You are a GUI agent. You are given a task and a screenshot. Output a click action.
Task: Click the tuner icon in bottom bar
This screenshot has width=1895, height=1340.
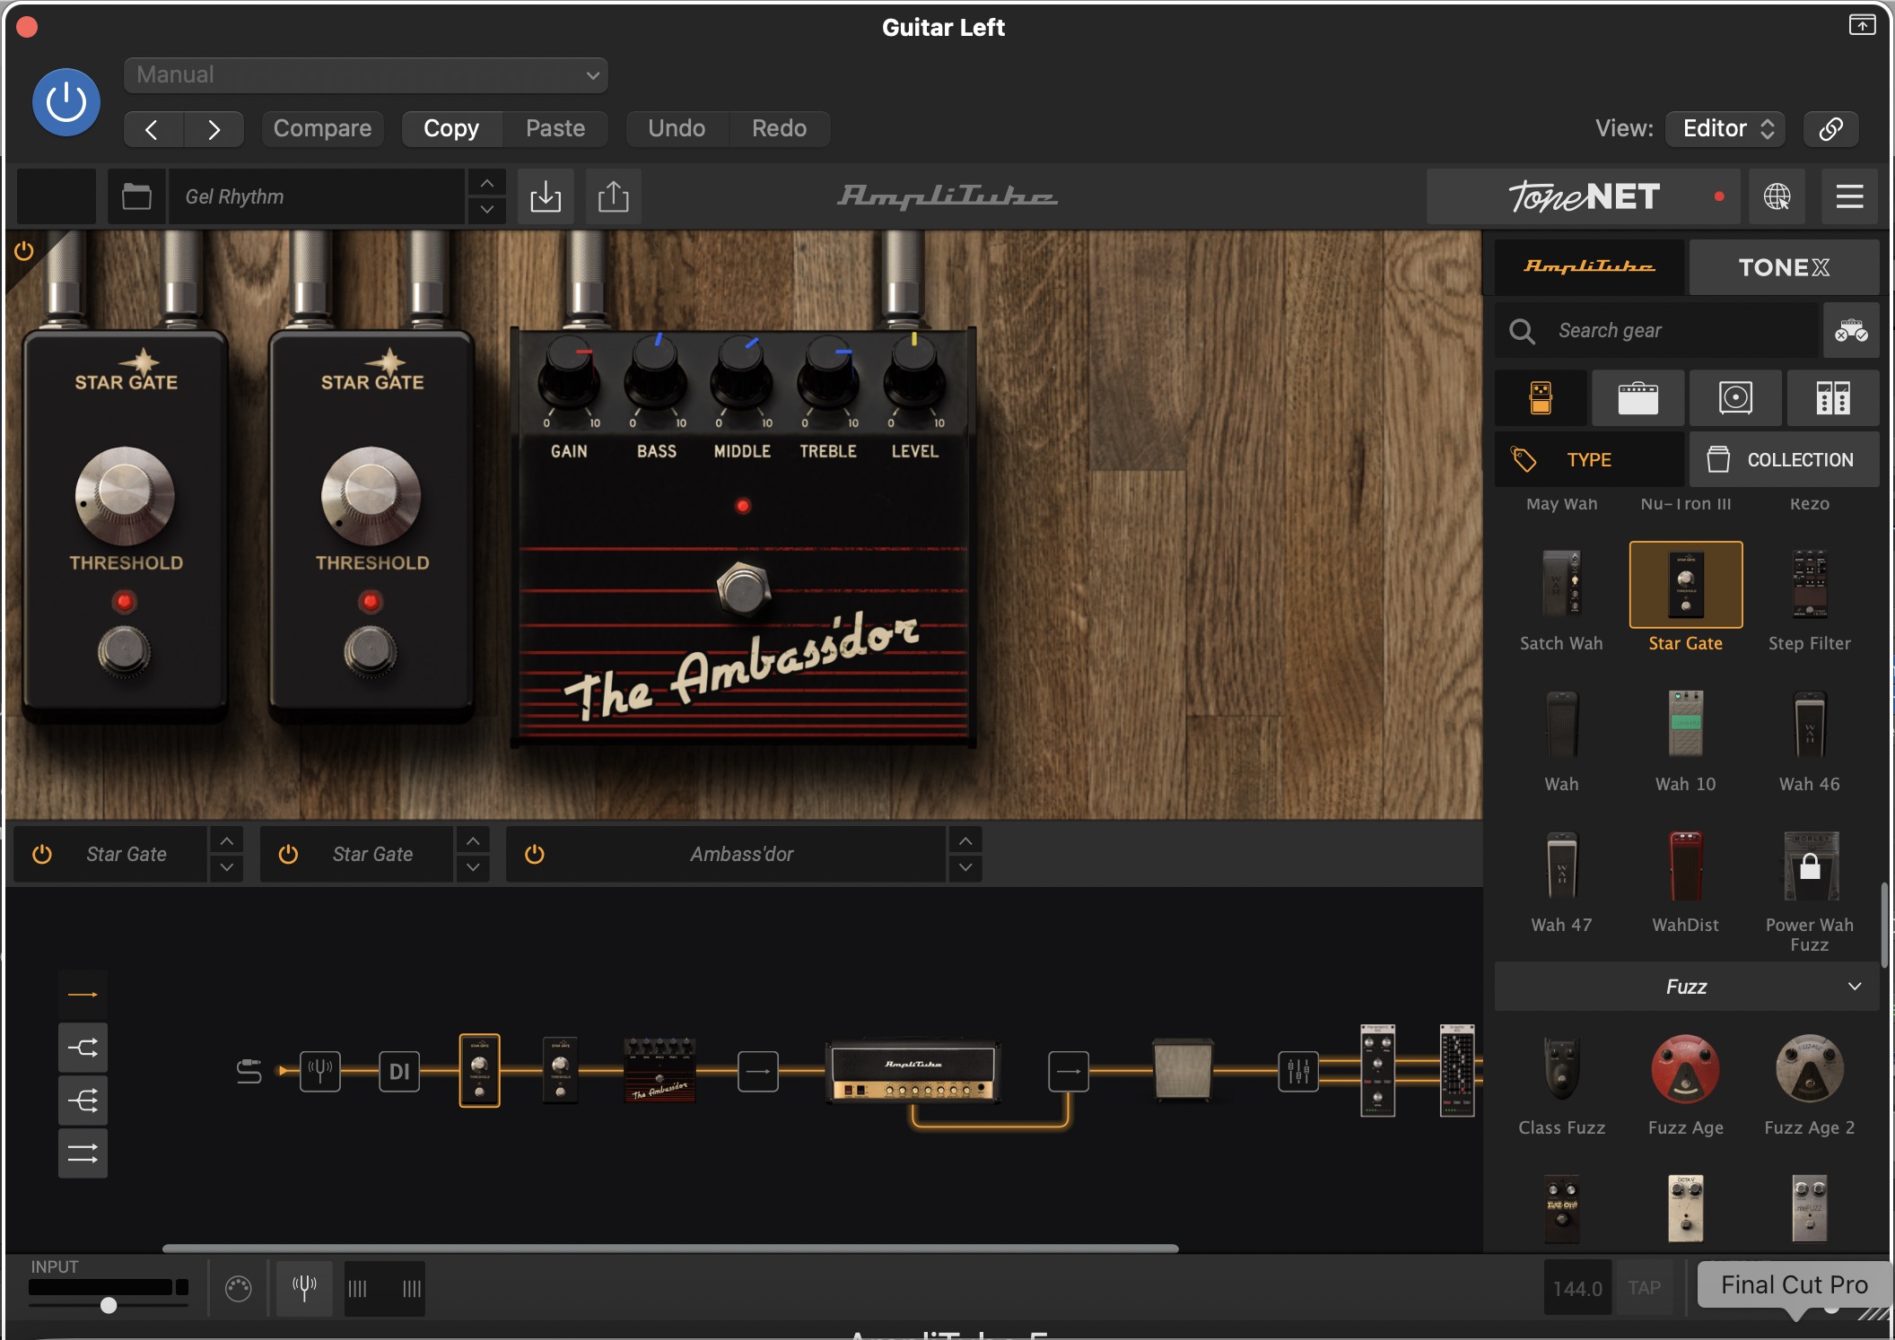[x=304, y=1288]
